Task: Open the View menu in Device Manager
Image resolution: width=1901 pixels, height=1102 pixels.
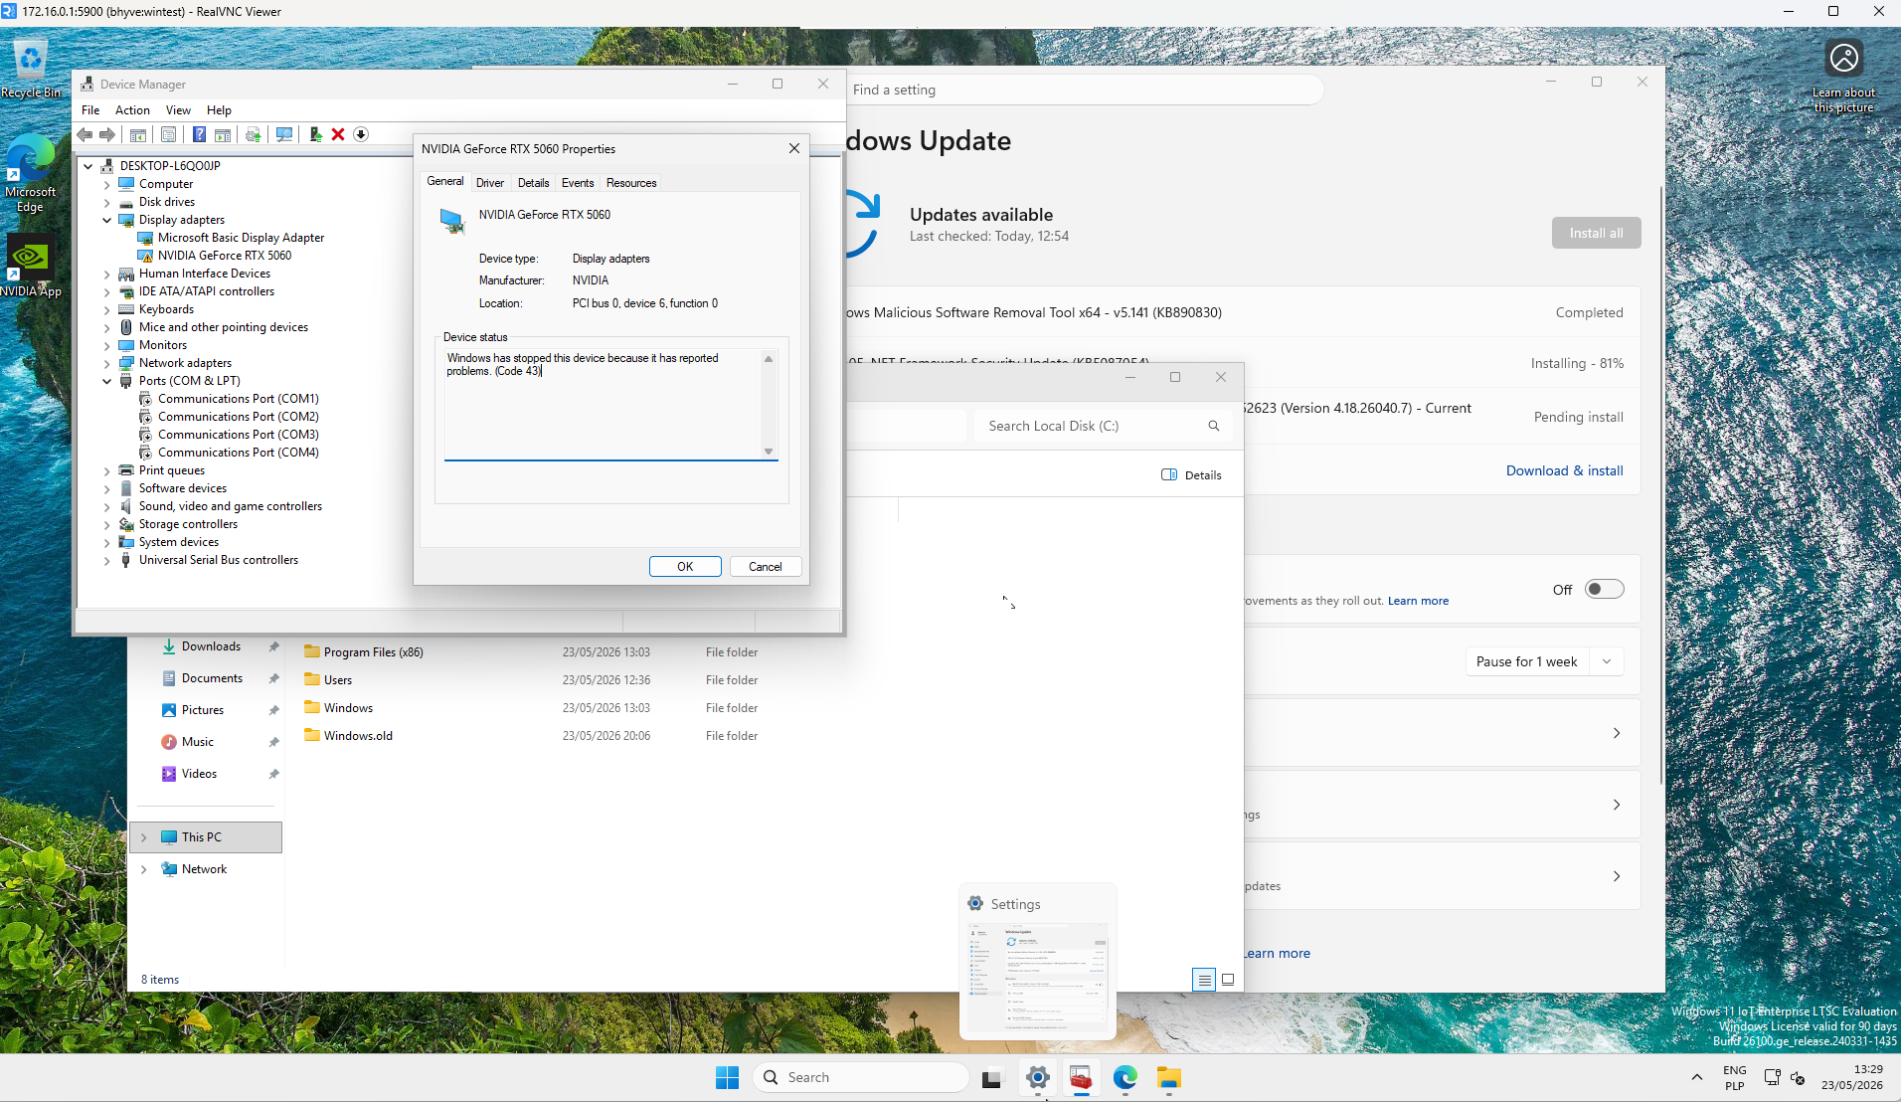Action: click(x=178, y=110)
